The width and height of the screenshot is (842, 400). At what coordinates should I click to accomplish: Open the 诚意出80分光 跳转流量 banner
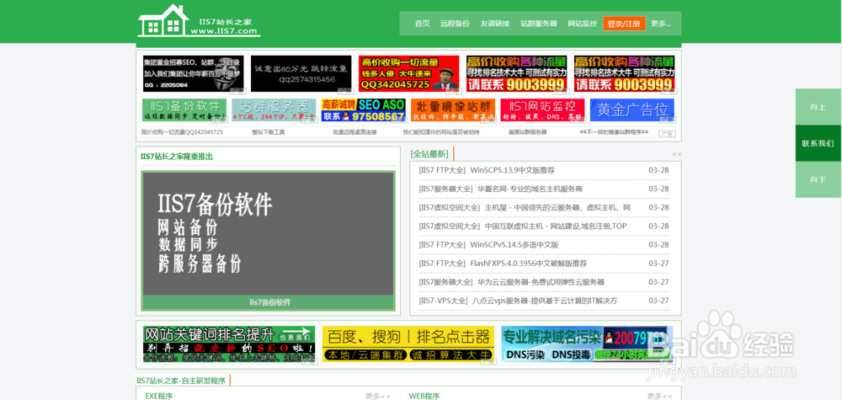[x=301, y=73]
